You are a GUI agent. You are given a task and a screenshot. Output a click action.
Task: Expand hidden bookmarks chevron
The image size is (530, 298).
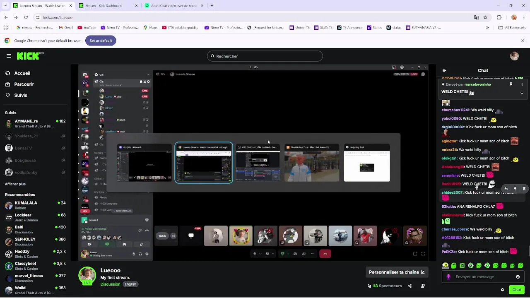click(487, 28)
